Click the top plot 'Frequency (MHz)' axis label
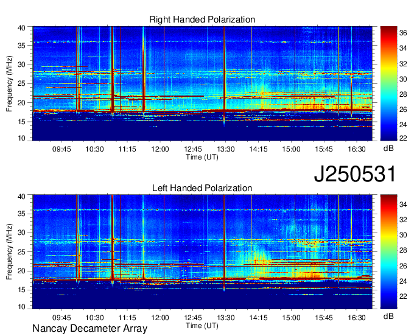This screenshot has width=414, height=336. (9, 83)
